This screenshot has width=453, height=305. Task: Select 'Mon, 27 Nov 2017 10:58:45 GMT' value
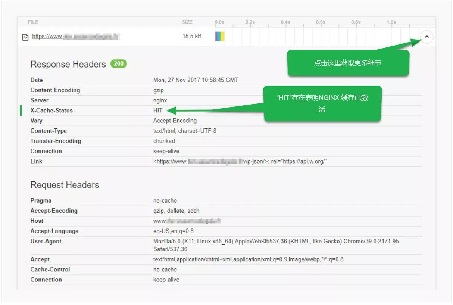(x=196, y=80)
